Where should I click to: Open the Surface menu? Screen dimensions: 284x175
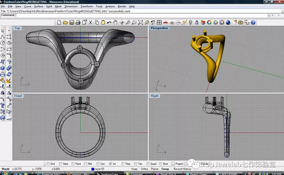[38, 6]
